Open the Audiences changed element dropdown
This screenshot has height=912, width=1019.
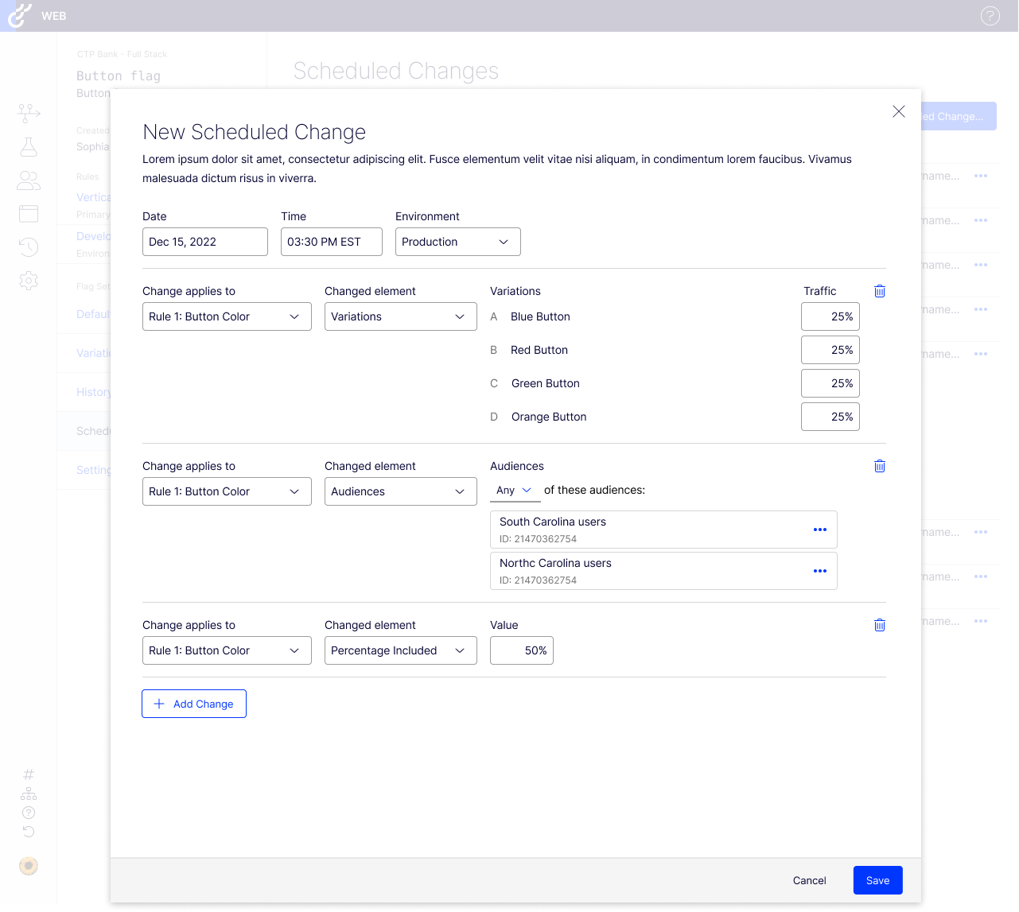click(x=401, y=491)
